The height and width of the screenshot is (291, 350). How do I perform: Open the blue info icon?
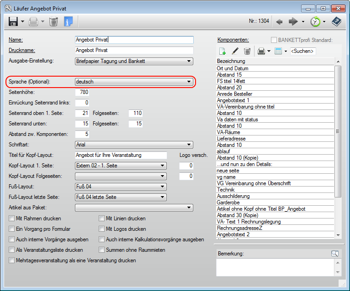(68, 21)
